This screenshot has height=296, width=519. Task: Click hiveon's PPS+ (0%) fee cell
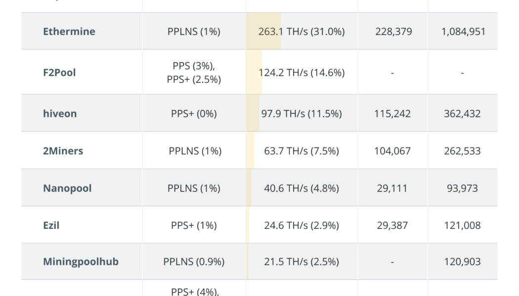pos(194,113)
